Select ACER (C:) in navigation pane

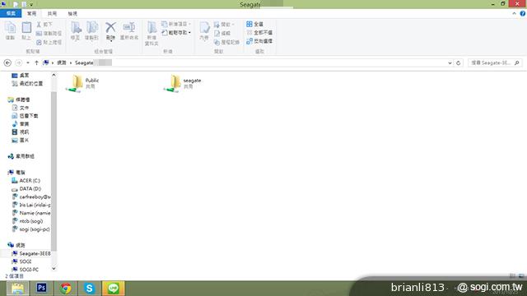coord(30,181)
